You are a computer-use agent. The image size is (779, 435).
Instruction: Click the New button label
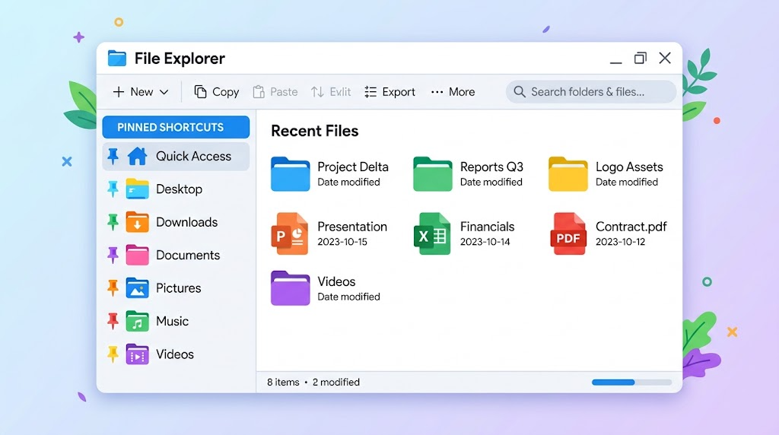(x=141, y=92)
